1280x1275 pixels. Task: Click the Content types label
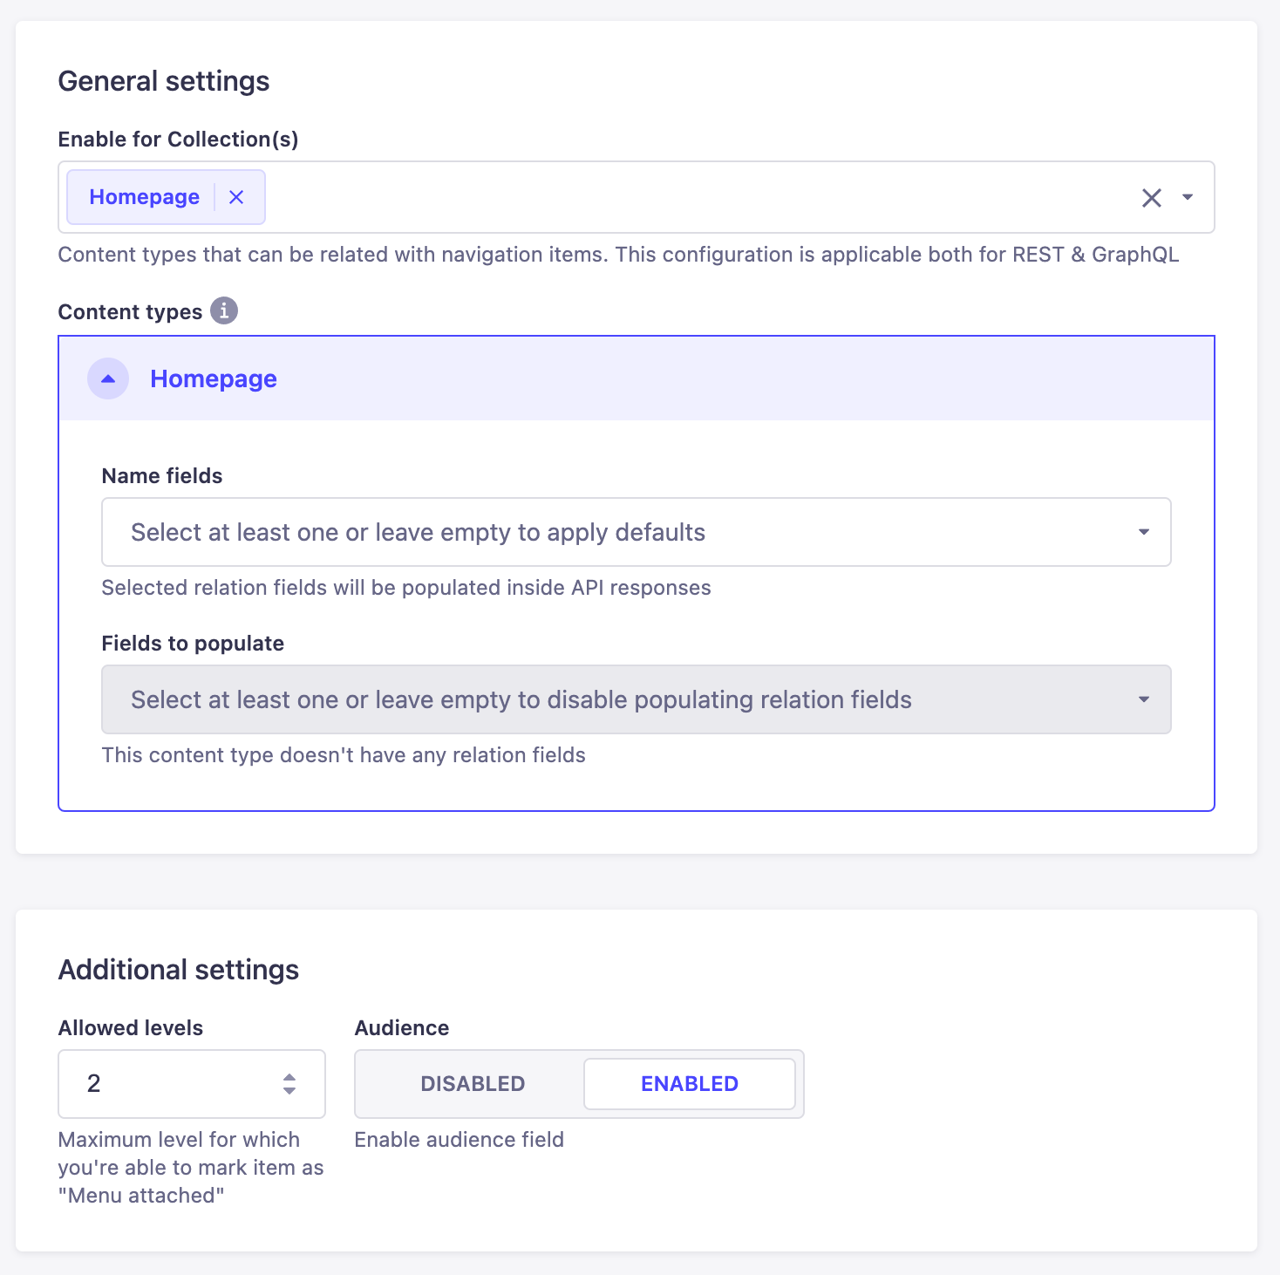click(130, 312)
